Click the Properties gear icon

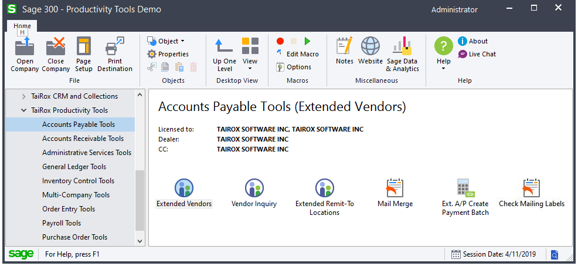(x=152, y=54)
